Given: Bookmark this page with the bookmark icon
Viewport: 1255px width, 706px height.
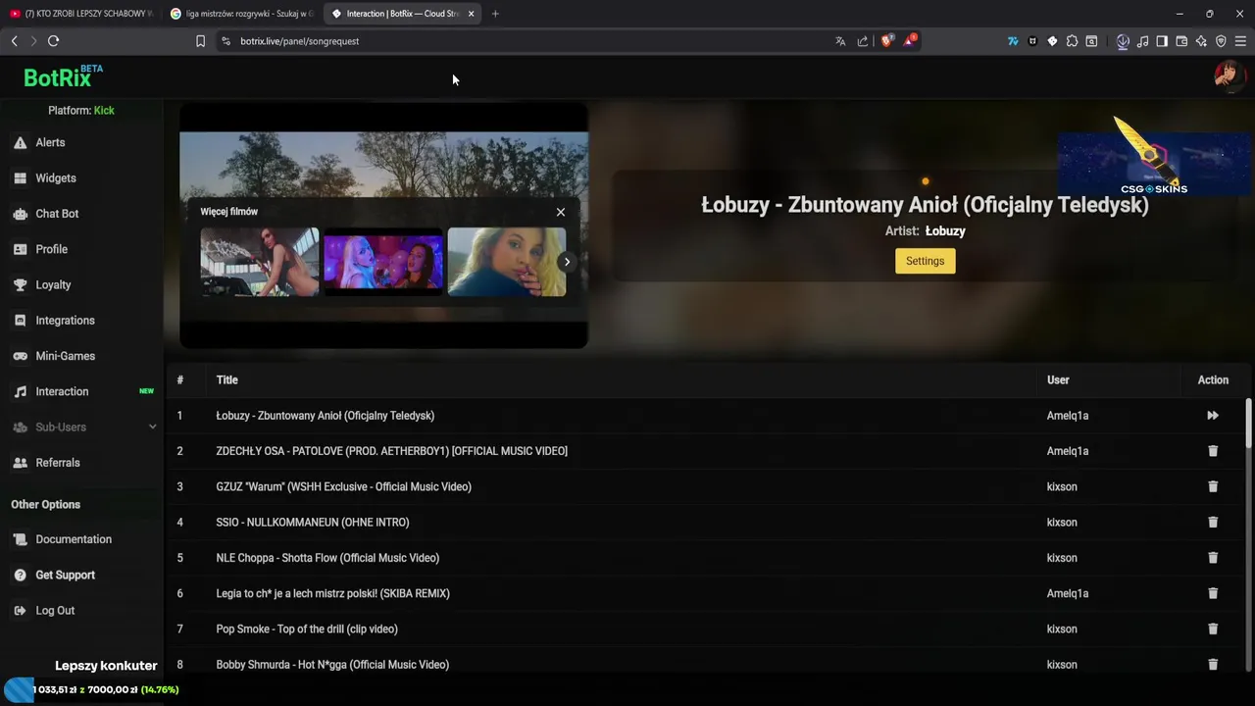Looking at the screenshot, I should click(x=200, y=41).
